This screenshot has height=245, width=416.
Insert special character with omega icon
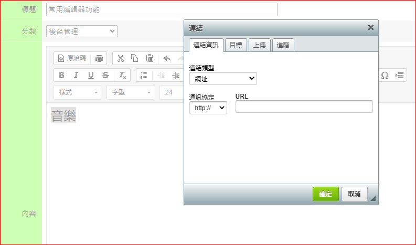pyautogui.click(x=385, y=75)
